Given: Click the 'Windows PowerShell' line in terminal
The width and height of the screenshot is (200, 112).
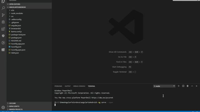Looking at the screenshot, I should [63, 91].
